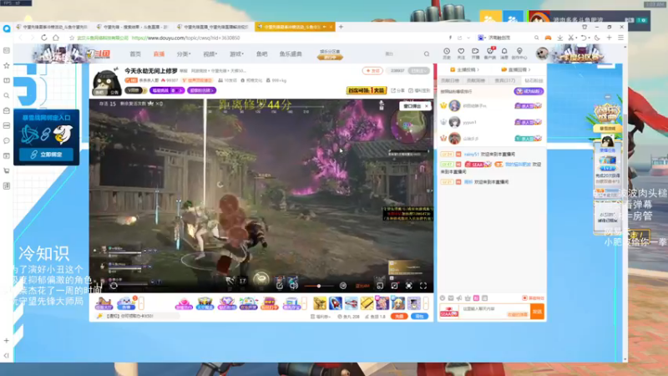Select the rocket gift icon
Image resolution: width=668 pixels, height=376 pixels.
[x=336, y=303]
